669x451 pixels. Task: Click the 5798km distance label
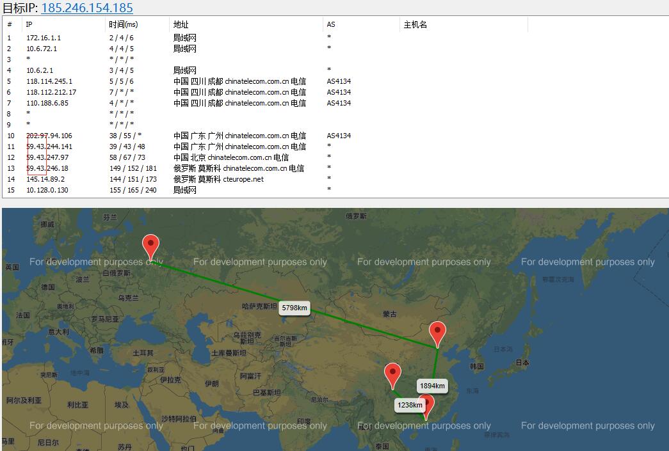click(x=294, y=308)
